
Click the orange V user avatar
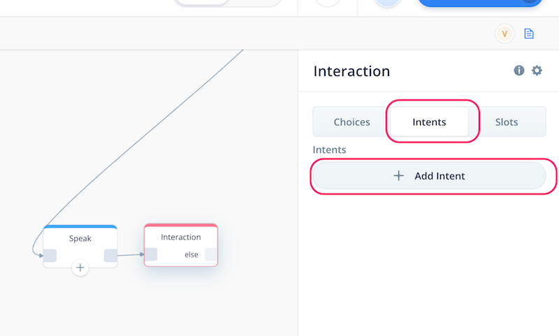(x=504, y=34)
